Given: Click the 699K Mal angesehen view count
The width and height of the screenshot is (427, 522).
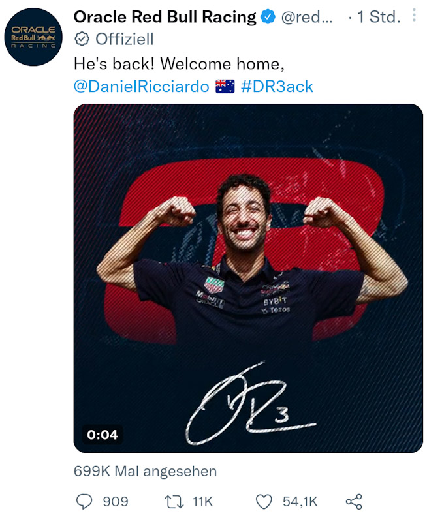Looking at the screenshot, I should tap(145, 471).
